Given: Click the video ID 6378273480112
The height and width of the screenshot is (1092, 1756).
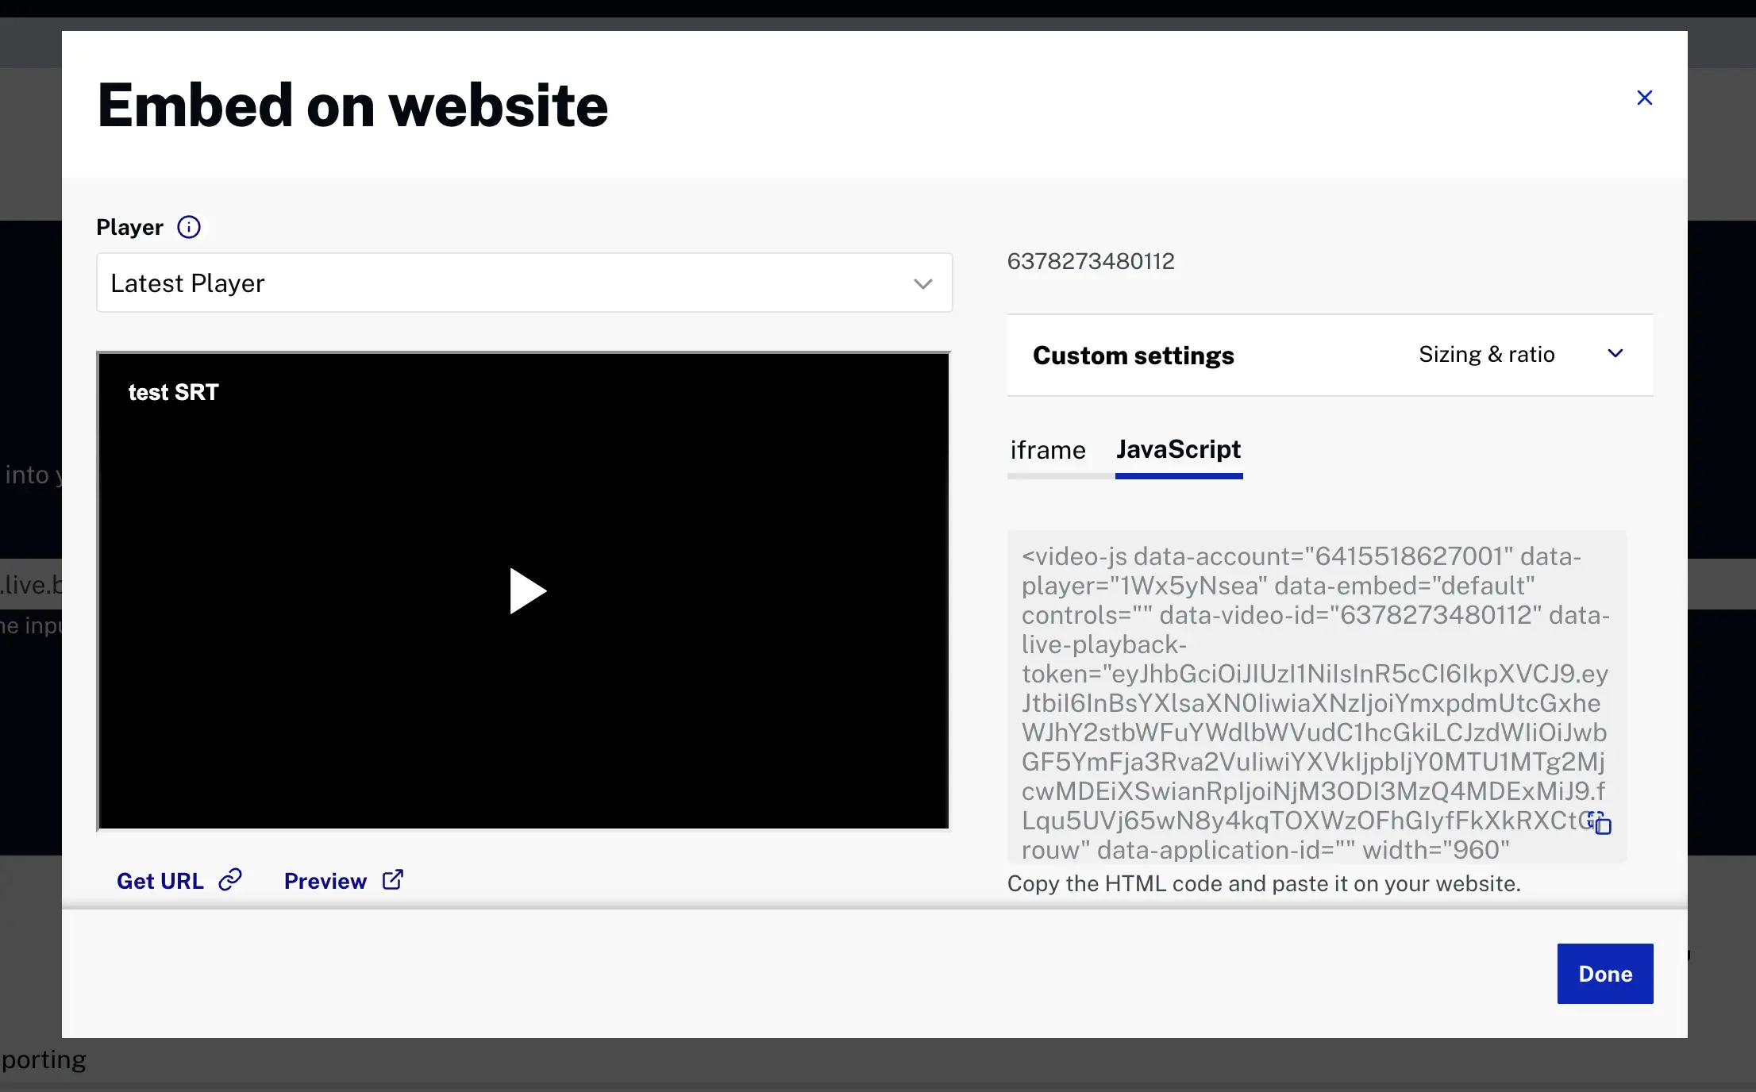Looking at the screenshot, I should (x=1090, y=261).
